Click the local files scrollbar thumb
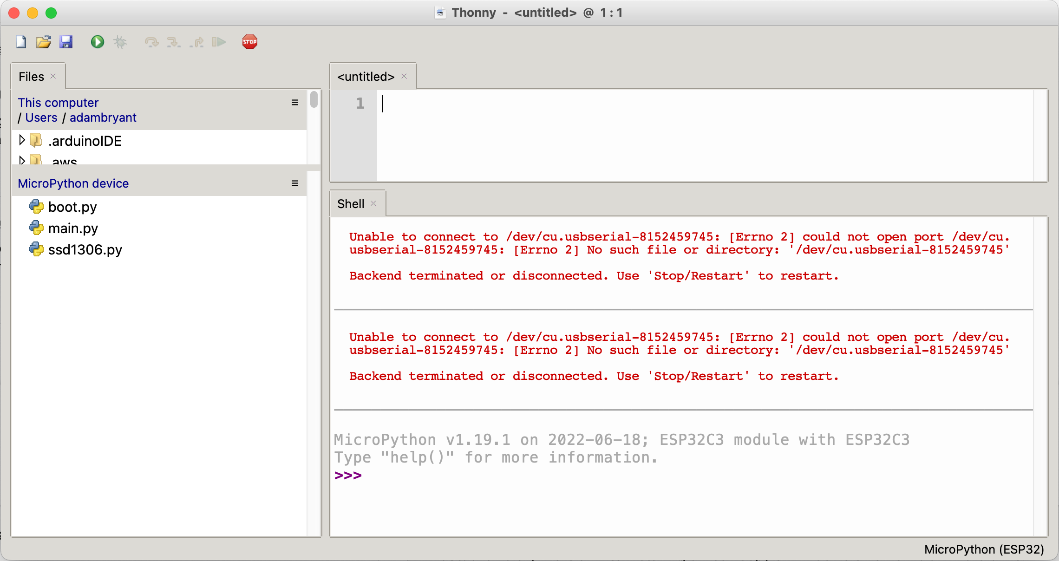The width and height of the screenshot is (1059, 561). [x=314, y=99]
